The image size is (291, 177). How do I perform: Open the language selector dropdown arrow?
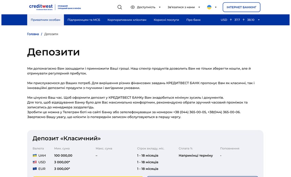[x=216, y=7]
